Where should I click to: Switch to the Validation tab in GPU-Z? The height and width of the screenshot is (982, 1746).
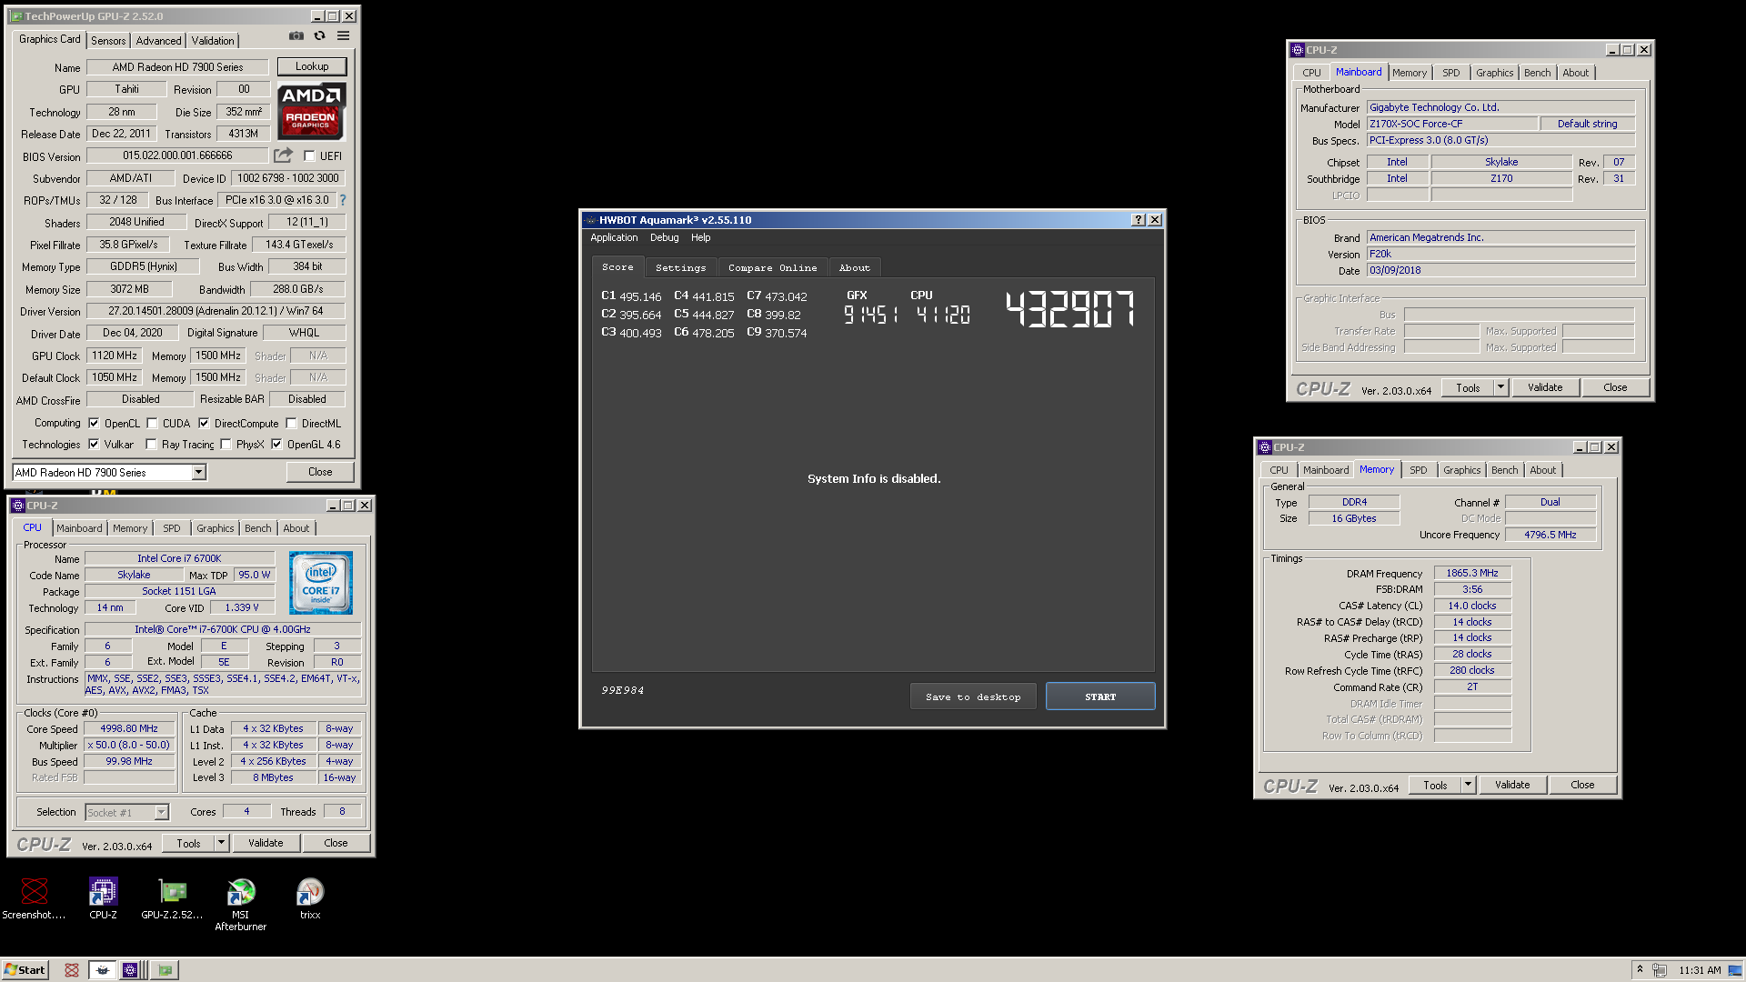(x=213, y=41)
